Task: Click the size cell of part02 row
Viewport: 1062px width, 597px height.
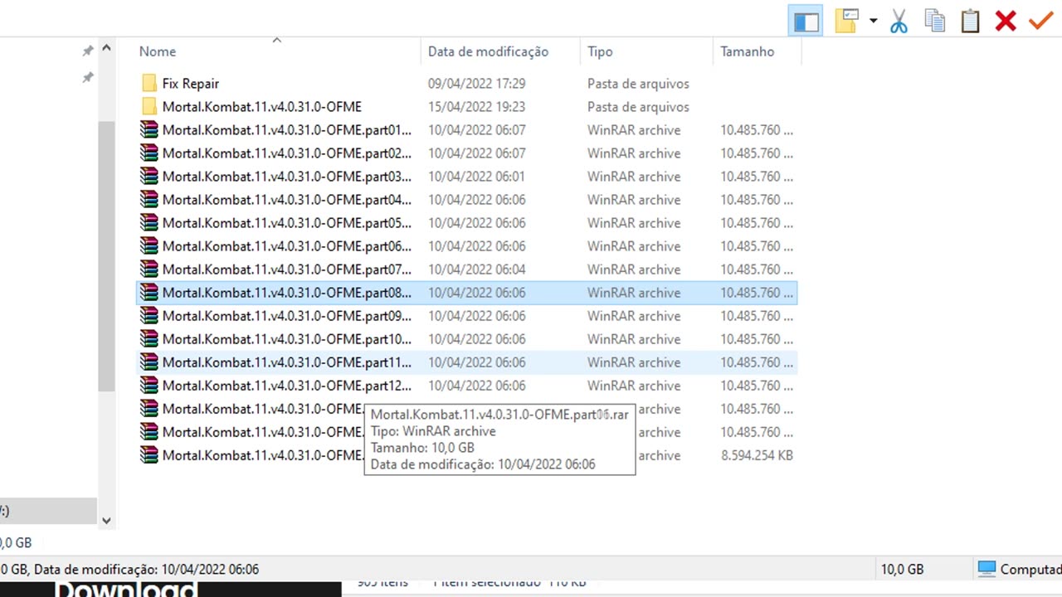Action: (x=757, y=153)
